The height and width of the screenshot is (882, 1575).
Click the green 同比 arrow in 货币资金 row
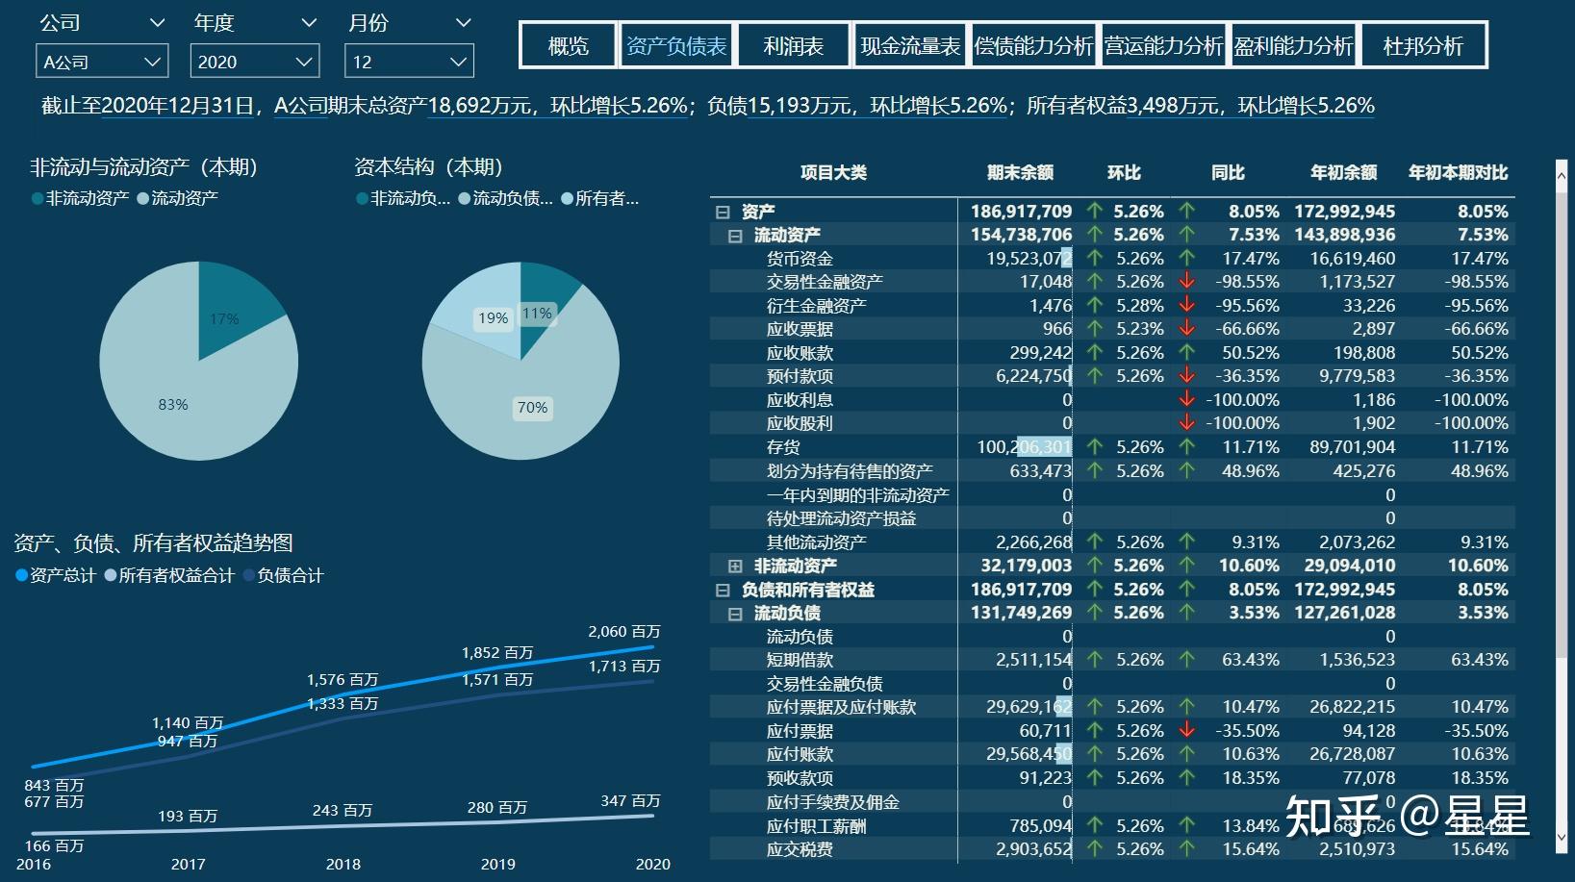click(x=1186, y=258)
